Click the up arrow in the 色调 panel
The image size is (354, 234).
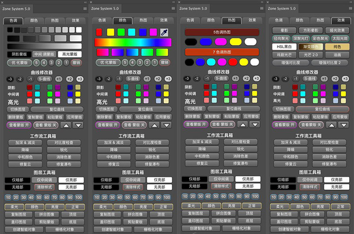(66, 125)
